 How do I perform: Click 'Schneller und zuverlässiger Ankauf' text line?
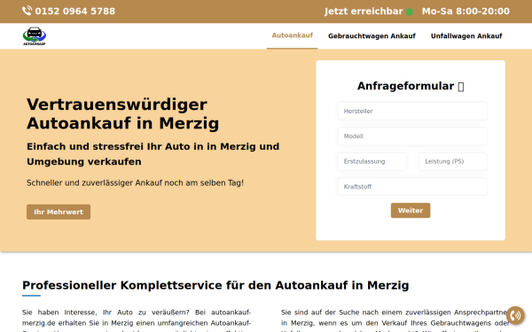point(135,183)
